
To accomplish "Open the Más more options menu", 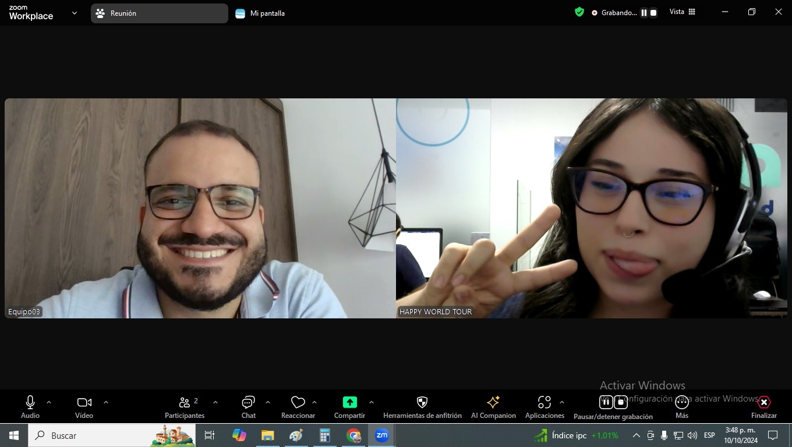I will (x=682, y=406).
